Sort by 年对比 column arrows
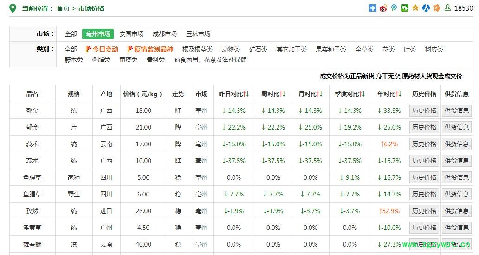479x255 pixels. click(399, 94)
